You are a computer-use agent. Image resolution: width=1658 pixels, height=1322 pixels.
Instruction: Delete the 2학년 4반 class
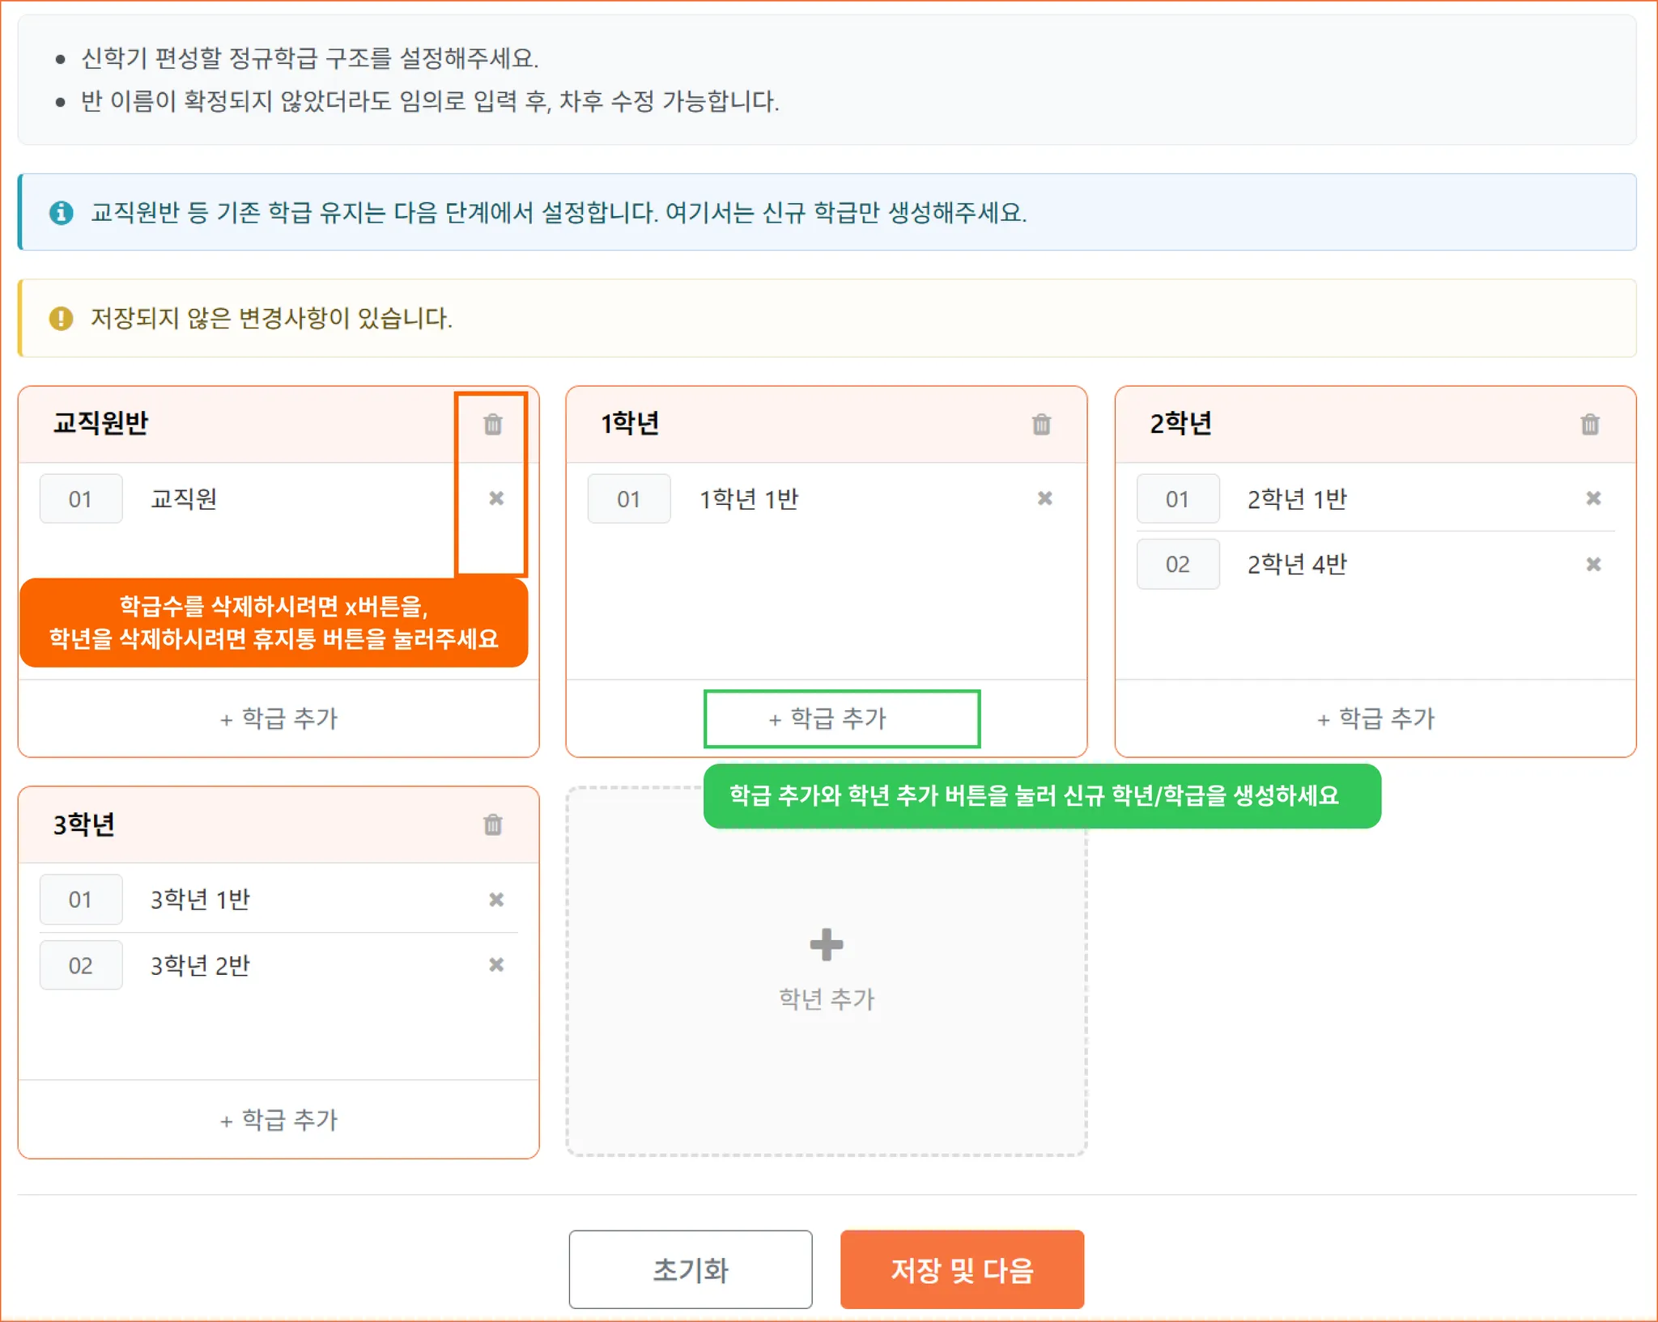coord(1592,564)
